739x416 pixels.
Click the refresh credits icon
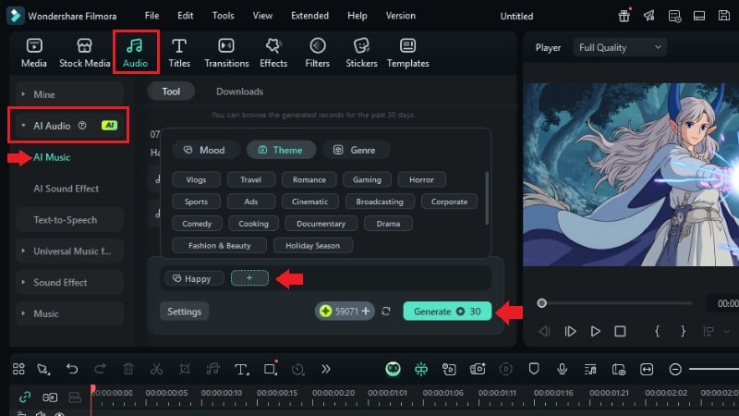386,312
